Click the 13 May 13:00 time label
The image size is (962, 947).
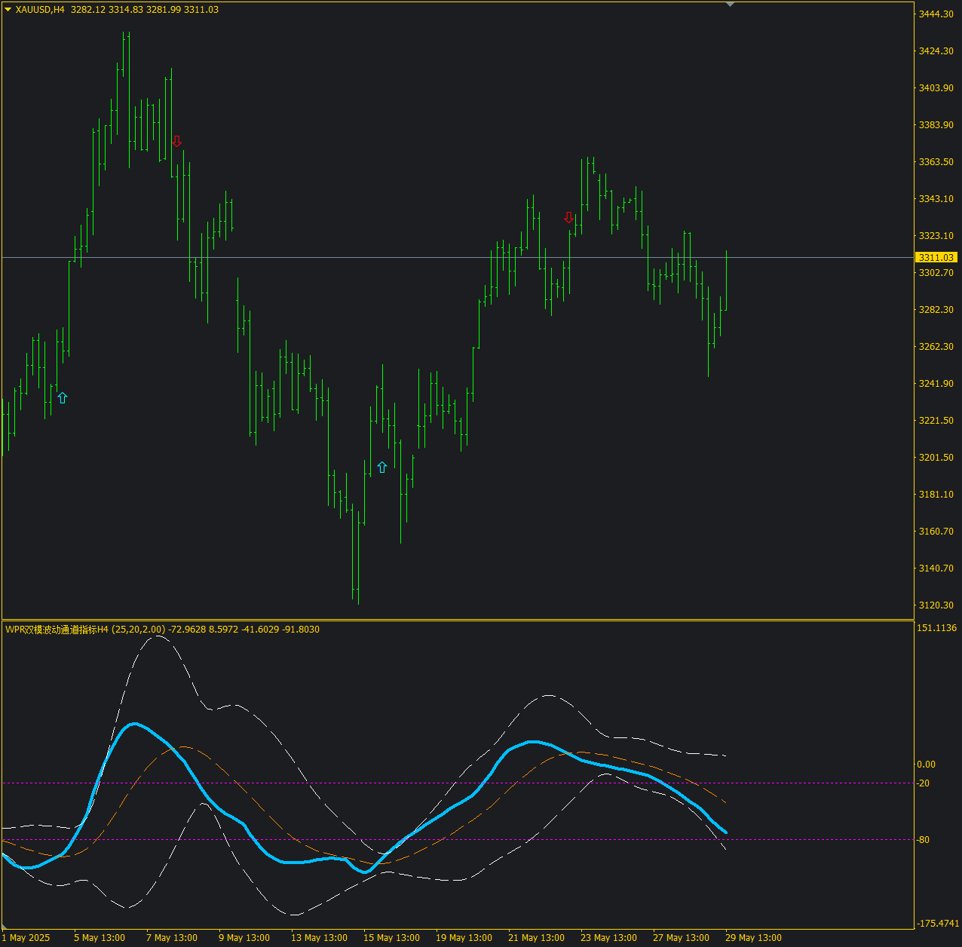click(x=319, y=938)
